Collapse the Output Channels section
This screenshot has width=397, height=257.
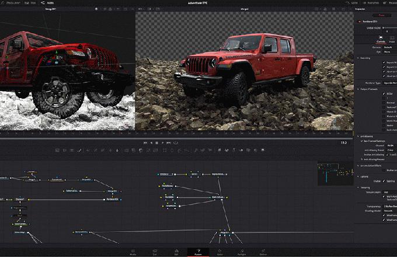point(358,89)
